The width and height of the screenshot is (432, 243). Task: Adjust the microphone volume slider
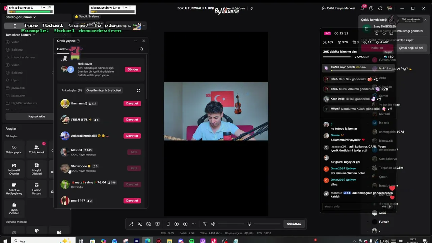[x=267, y=224]
